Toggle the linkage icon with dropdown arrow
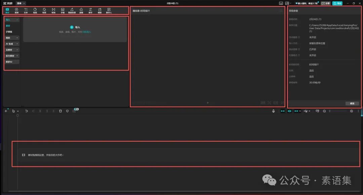Viewport: 363px width, 195px height. pos(297,111)
